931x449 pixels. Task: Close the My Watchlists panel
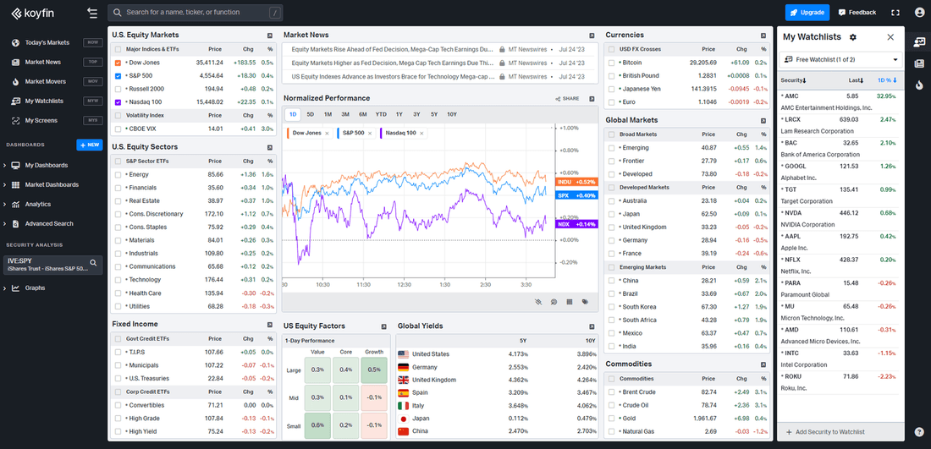point(890,36)
